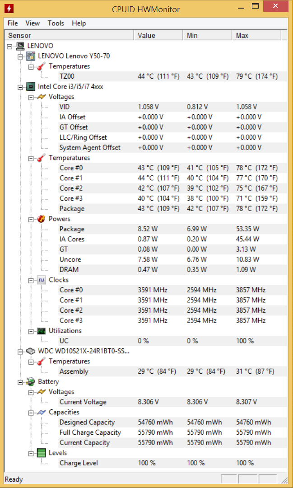Click the Utilizations graph icon
The width and height of the screenshot is (293, 488).
click(42, 331)
